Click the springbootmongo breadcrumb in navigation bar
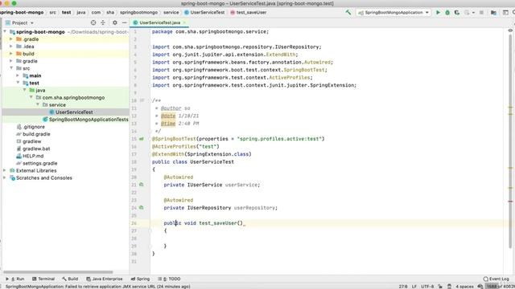This screenshot has width=515, height=289. pos(138,13)
